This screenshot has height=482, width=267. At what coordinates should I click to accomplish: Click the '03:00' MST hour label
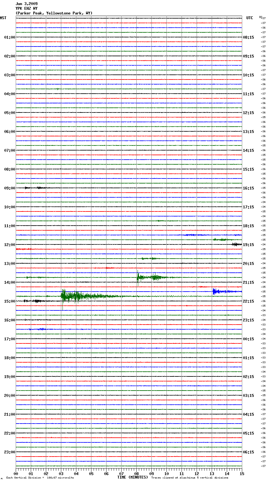[x=10, y=75]
